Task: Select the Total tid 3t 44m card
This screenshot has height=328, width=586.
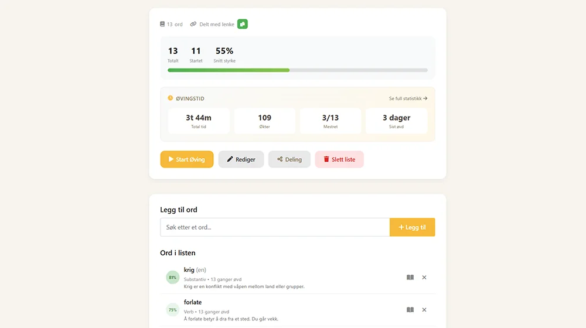Action: pos(199,121)
